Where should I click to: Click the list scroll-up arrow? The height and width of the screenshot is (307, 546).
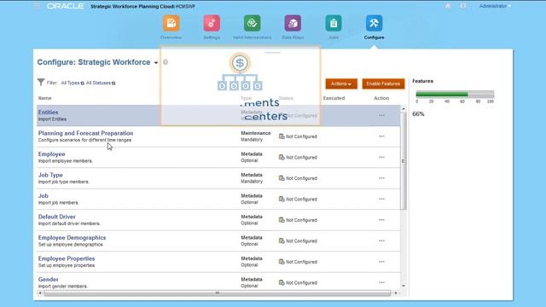(404, 108)
